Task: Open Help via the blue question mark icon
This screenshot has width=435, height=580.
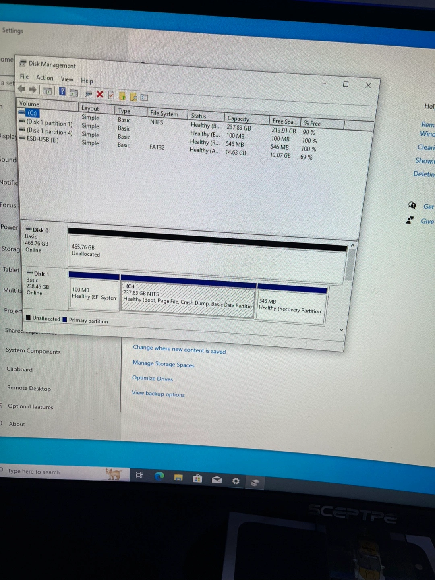Action: [62, 91]
